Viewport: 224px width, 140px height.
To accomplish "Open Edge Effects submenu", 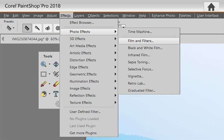I will (89, 67).
